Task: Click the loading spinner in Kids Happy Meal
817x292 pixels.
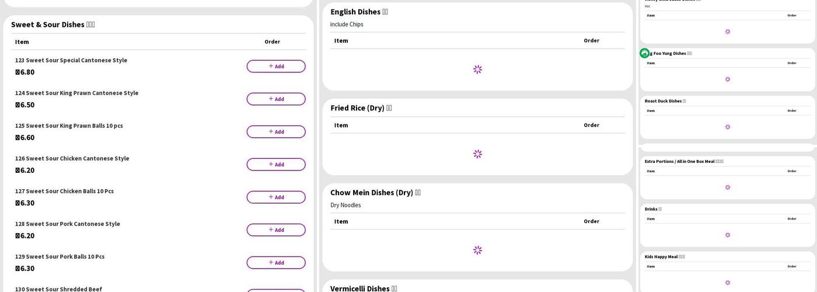Action: click(x=727, y=283)
